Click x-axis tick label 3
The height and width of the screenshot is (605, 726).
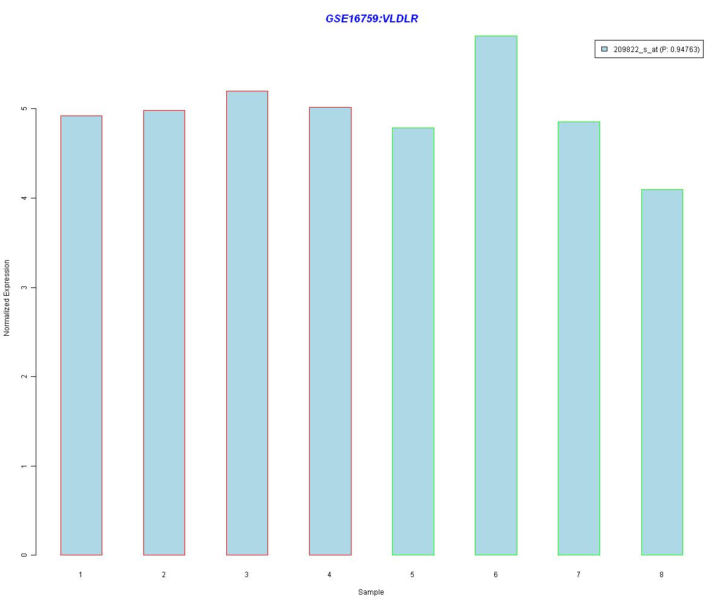click(246, 574)
